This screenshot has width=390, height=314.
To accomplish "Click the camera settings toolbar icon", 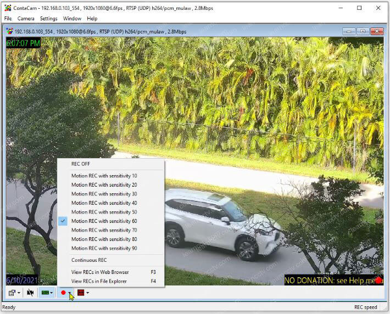I will pos(11,293).
